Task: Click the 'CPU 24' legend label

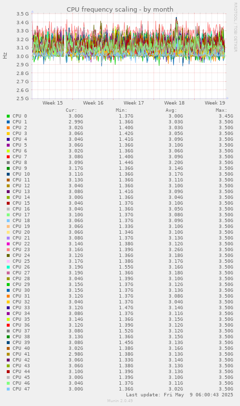Action: click(x=21, y=256)
